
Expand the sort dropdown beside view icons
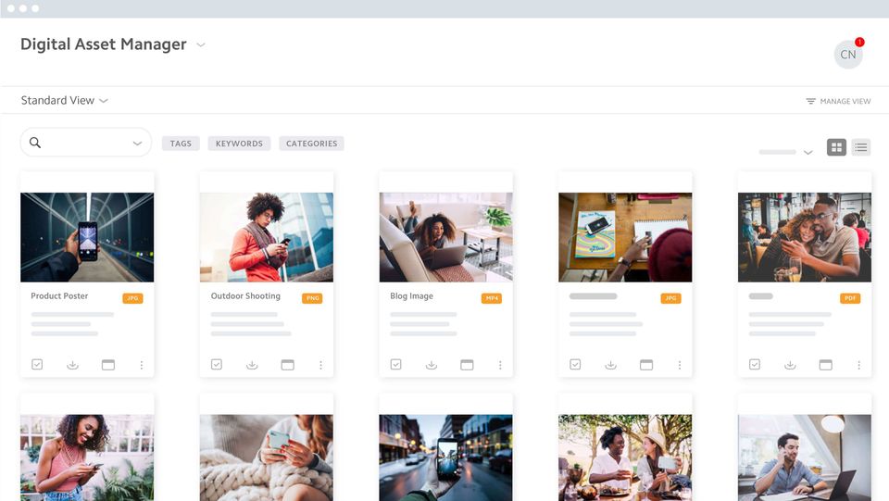click(808, 153)
